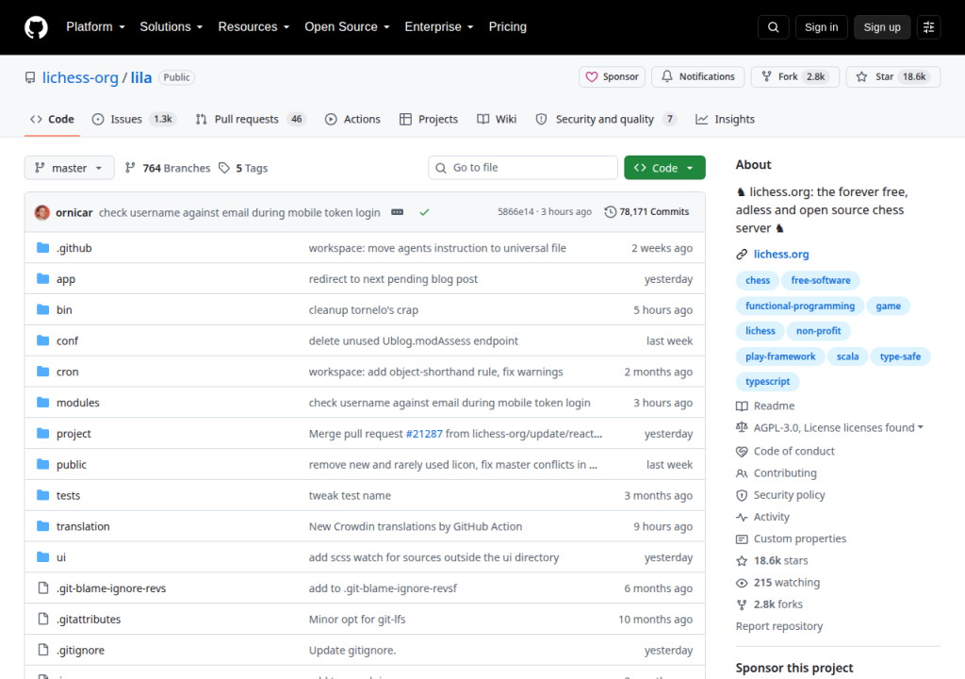
Task: Select the non-profit topic tag
Action: (818, 331)
